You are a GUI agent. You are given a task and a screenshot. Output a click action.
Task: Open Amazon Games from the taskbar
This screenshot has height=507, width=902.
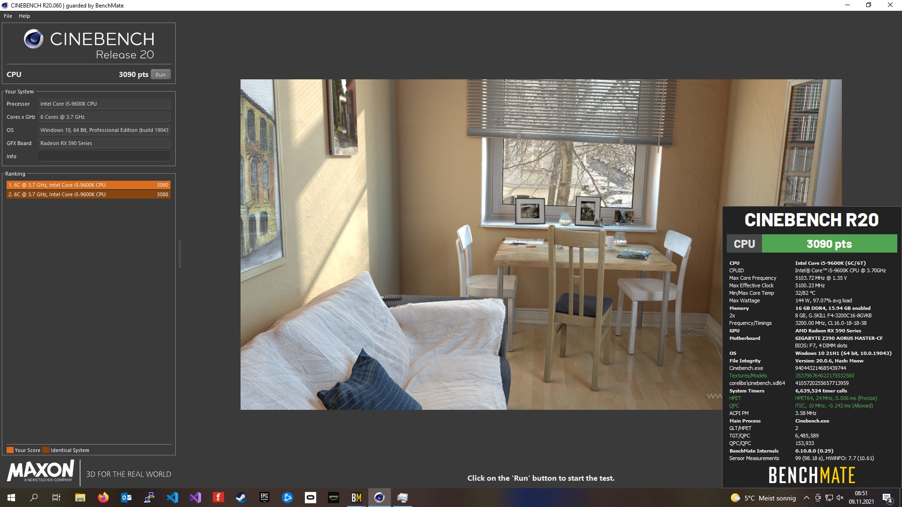point(334,498)
